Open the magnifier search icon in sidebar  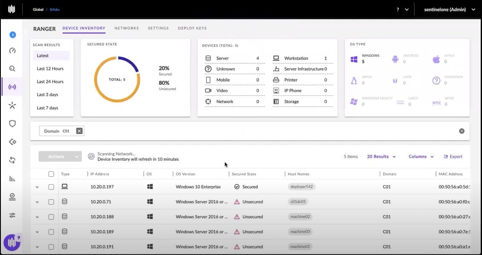click(x=12, y=69)
